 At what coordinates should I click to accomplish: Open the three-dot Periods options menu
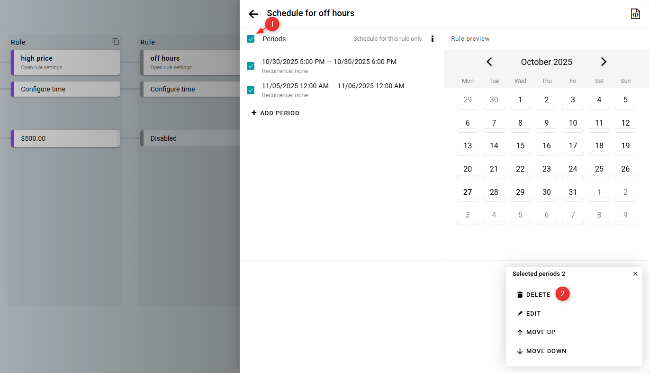[432, 39]
